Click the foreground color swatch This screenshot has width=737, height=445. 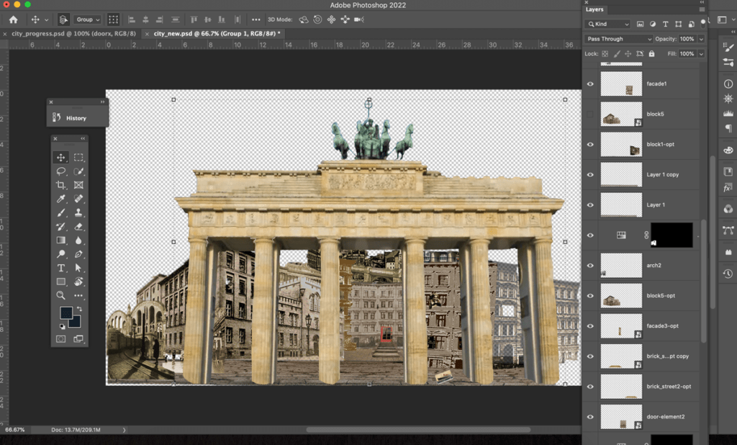tap(65, 313)
